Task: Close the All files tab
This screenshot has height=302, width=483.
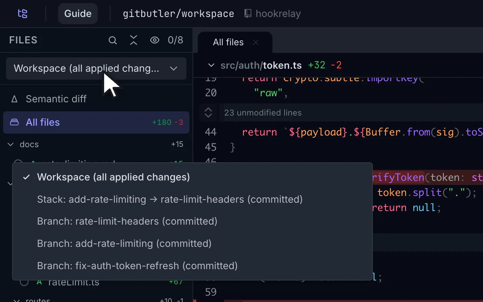Action: [256, 42]
